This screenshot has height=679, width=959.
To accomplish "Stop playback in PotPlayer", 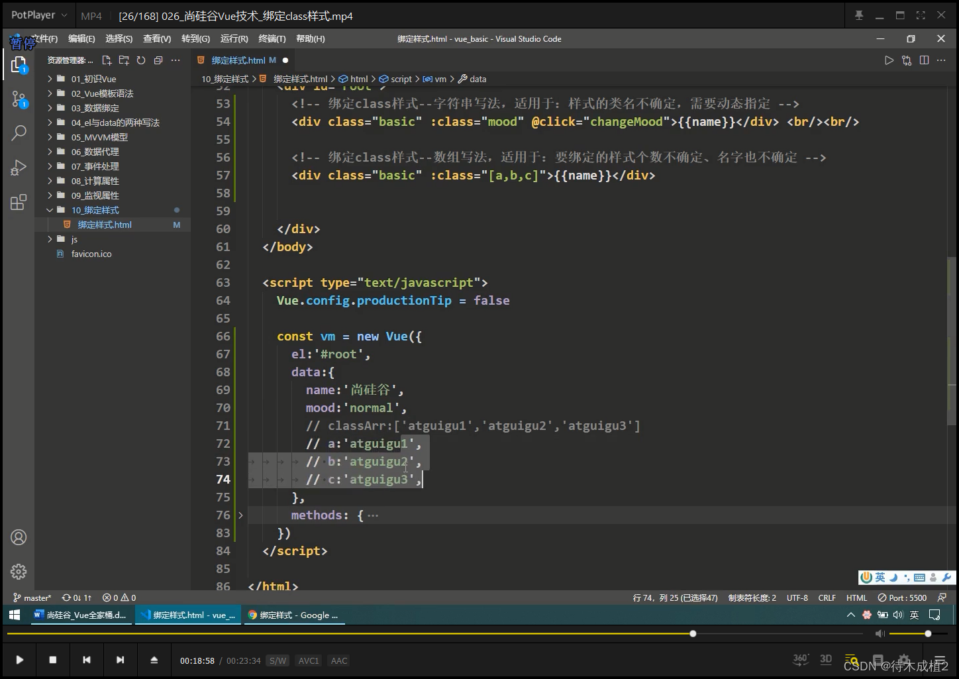I will click(x=53, y=660).
